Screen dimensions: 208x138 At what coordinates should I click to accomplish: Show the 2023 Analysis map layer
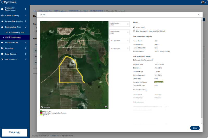pyautogui.click(x=128, y=49)
